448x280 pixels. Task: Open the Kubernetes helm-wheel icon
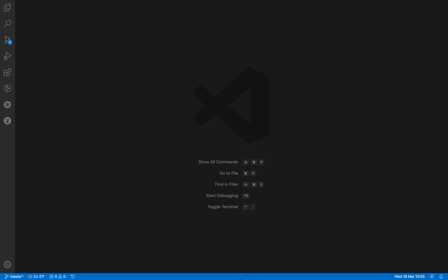pos(7,105)
